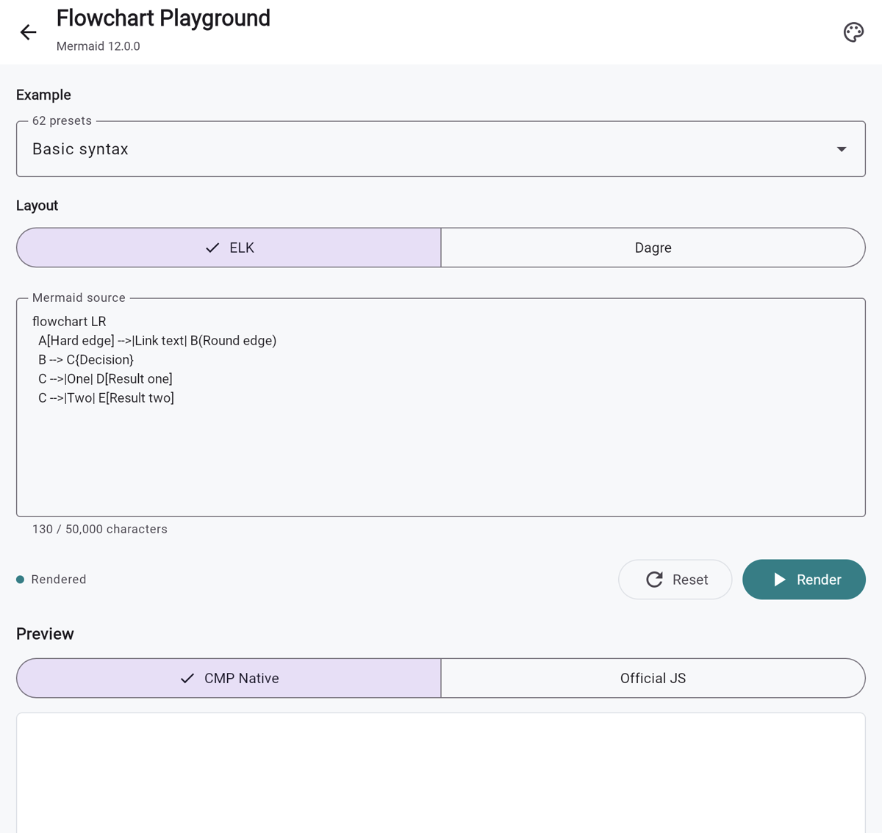This screenshot has height=833, width=882.
Task: Click the 'flowchart LR' source line
Action: [x=69, y=322]
